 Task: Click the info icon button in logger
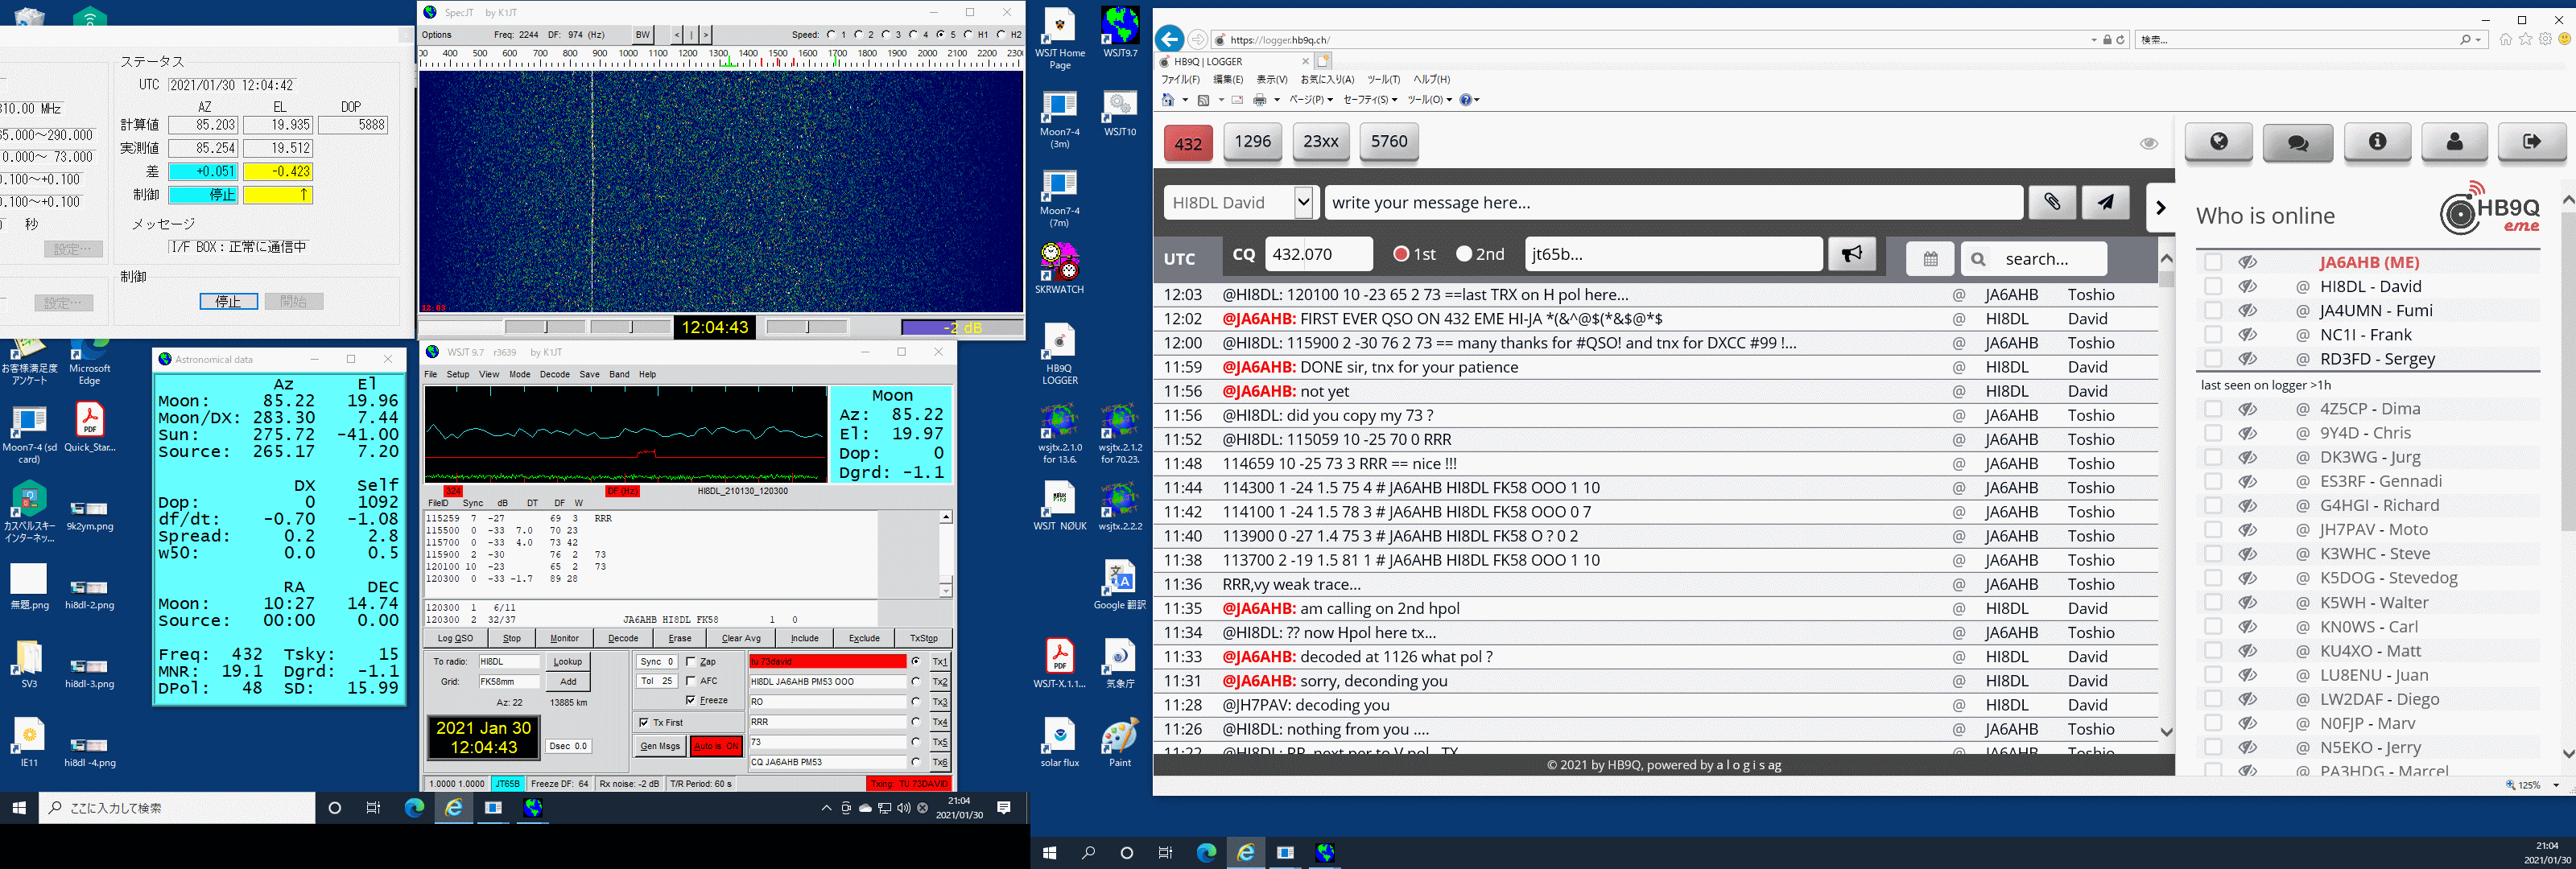coord(2376,142)
